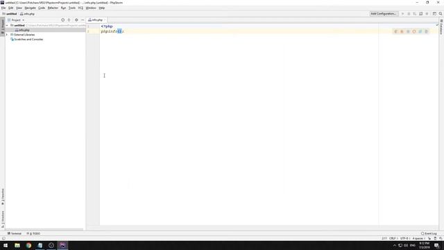Open the Structure side tool tab

(x=3, y=219)
